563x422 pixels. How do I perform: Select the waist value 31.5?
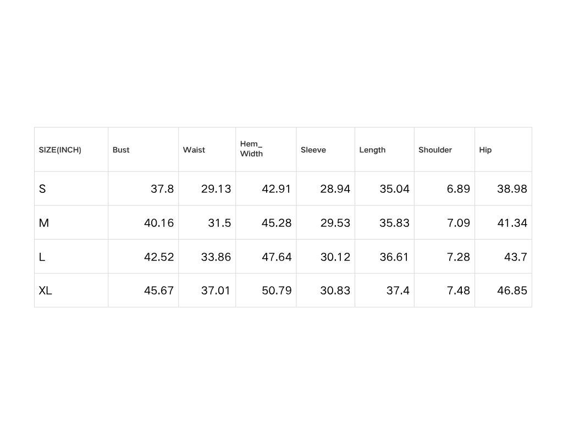(x=219, y=223)
